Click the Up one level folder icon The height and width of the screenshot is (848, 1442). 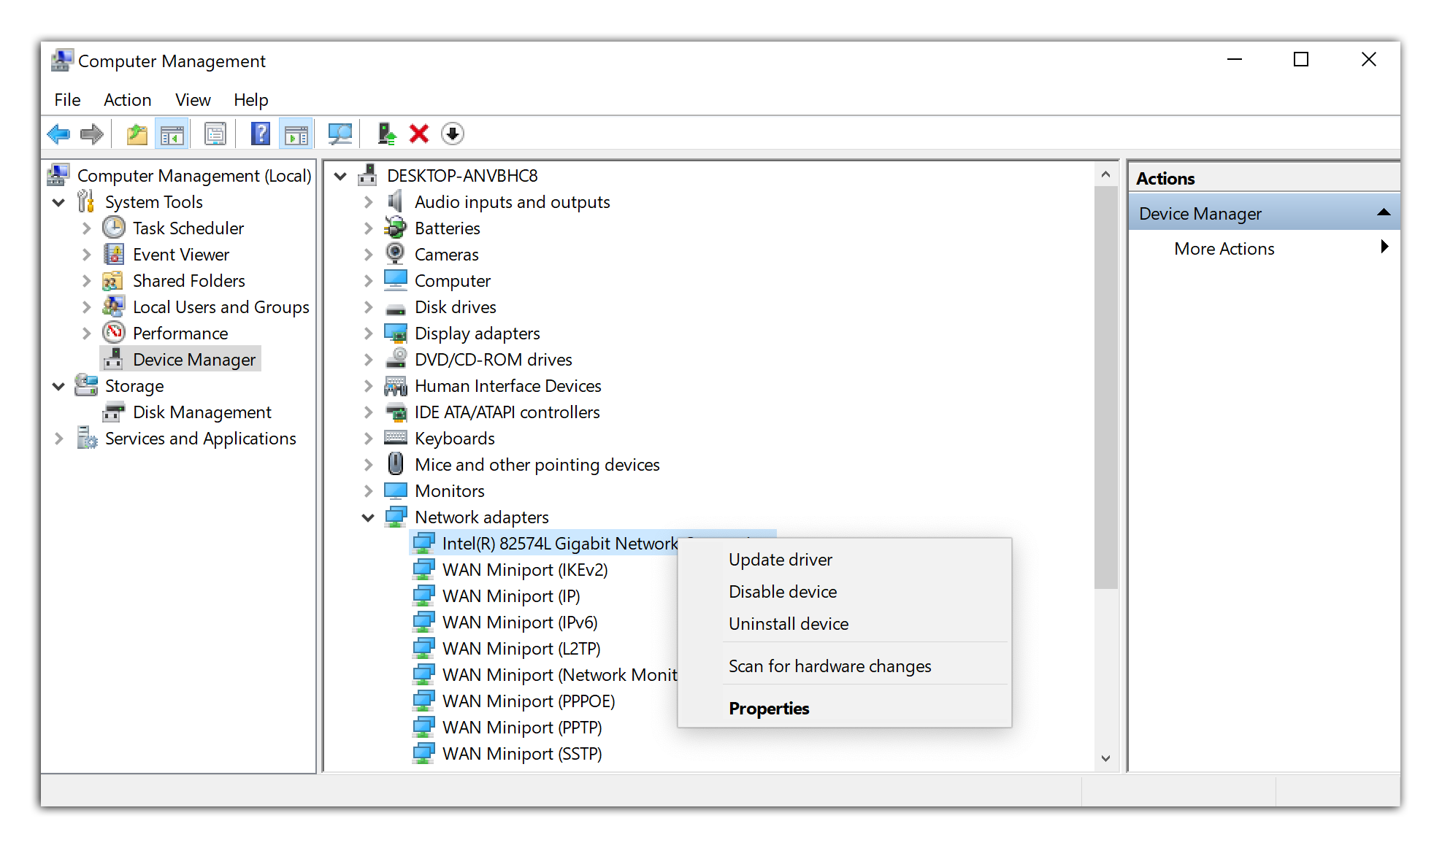[137, 134]
